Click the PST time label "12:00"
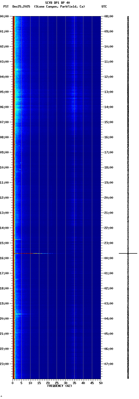The height and width of the screenshot is (399, 139). [4, 198]
